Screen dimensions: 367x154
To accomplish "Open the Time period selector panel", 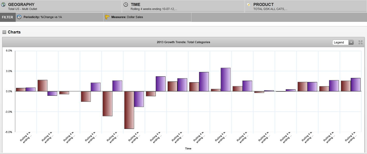I will (x=183, y=6).
